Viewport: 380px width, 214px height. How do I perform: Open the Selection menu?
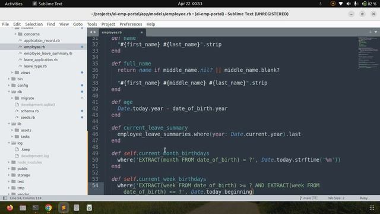pos(34,24)
